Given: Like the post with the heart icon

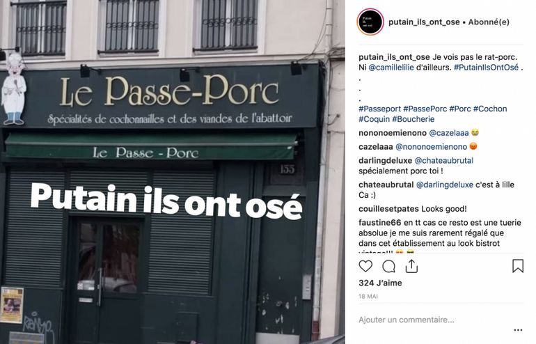Looking at the screenshot, I should [x=365, y=266].
